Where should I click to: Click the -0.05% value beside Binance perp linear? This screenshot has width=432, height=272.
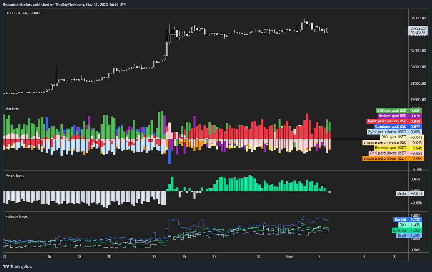pyautogui.click(x=416, y=159)
